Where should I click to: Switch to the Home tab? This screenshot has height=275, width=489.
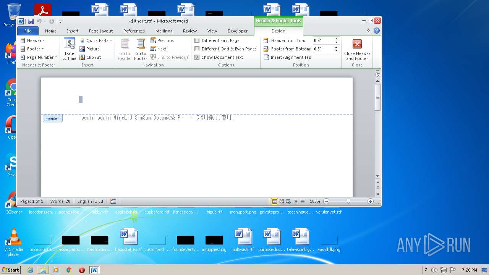click(51, 31)
